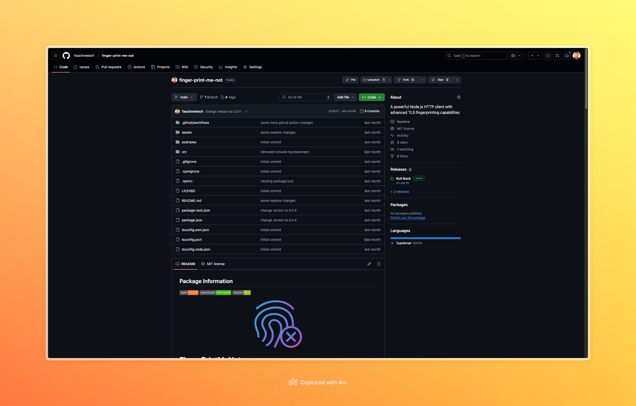
Task: Open the package.json file
Action: click(x=192, y=220)
